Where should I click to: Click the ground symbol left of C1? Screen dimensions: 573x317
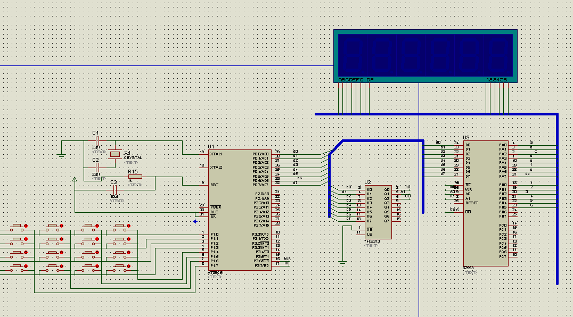point(61,156)
